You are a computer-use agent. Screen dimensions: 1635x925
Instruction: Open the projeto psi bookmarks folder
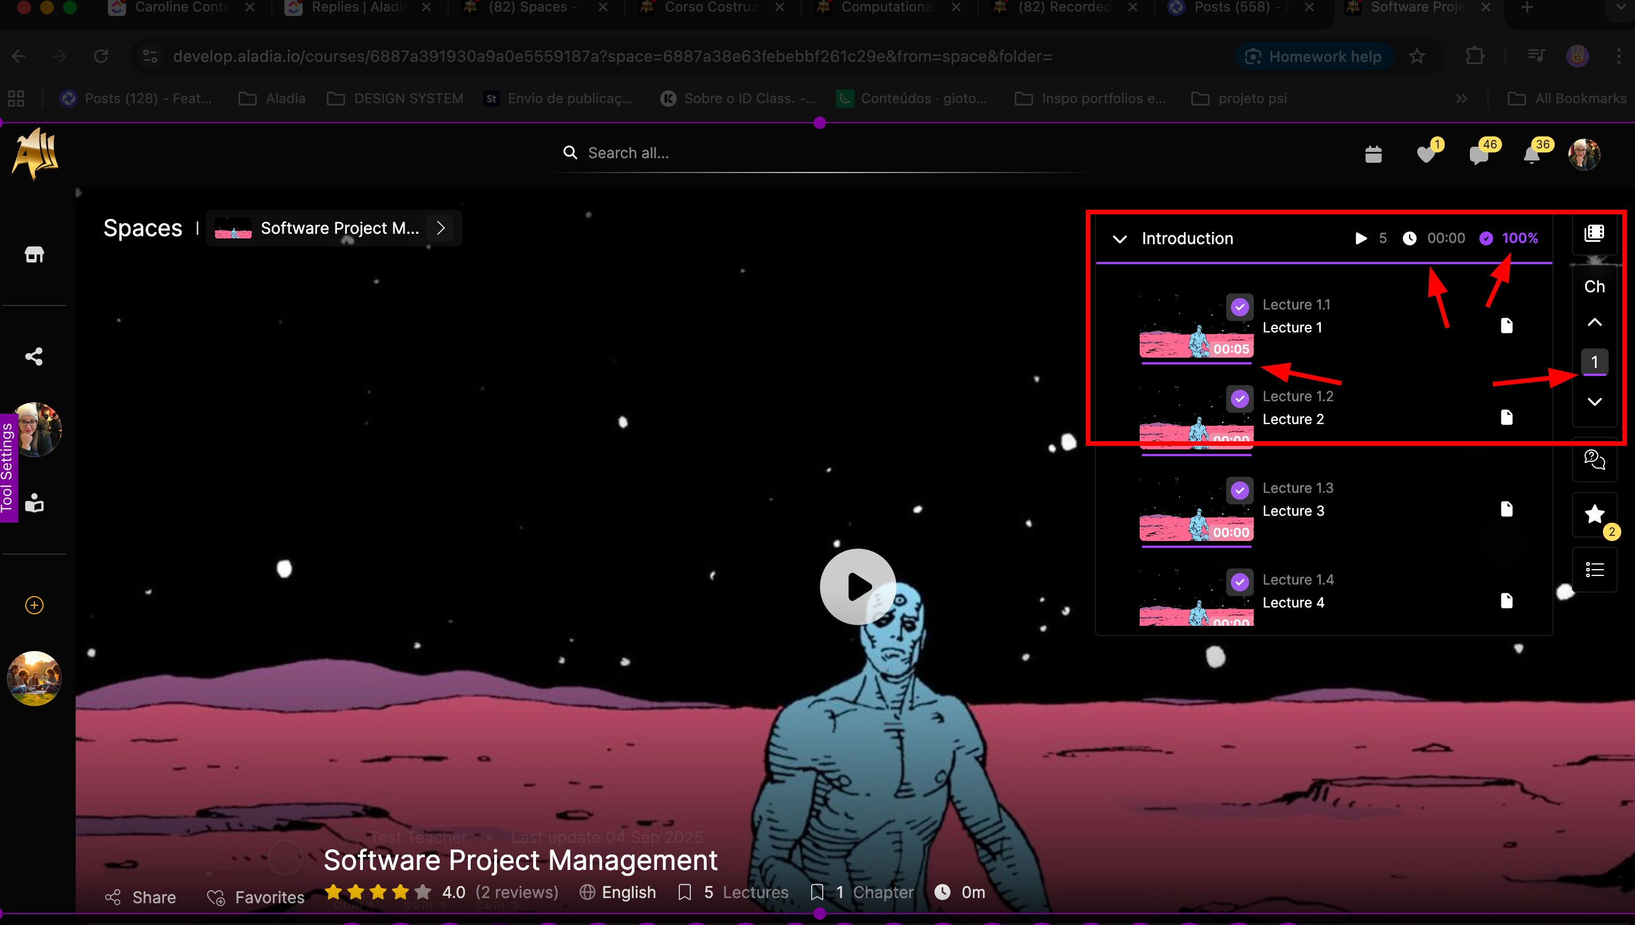(x=1239, y=99)
